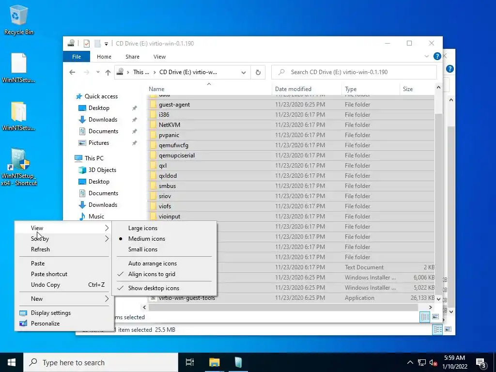The width and height of the screenshot is (496, 372).
Task: Click the horizontal scrollbar of file list
Action: click(x=283, y=308)
